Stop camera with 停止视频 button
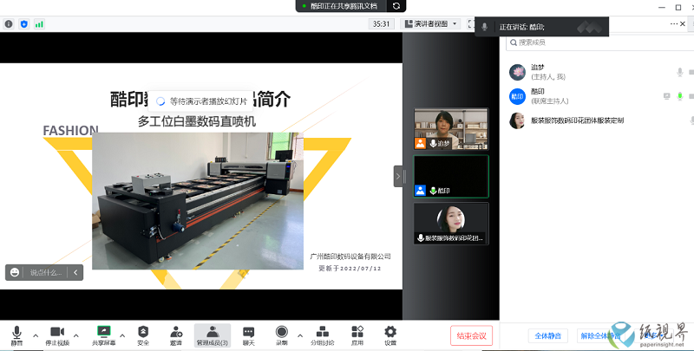The width and height of the screenshot is (694, 351). click(x=57, y=335)
